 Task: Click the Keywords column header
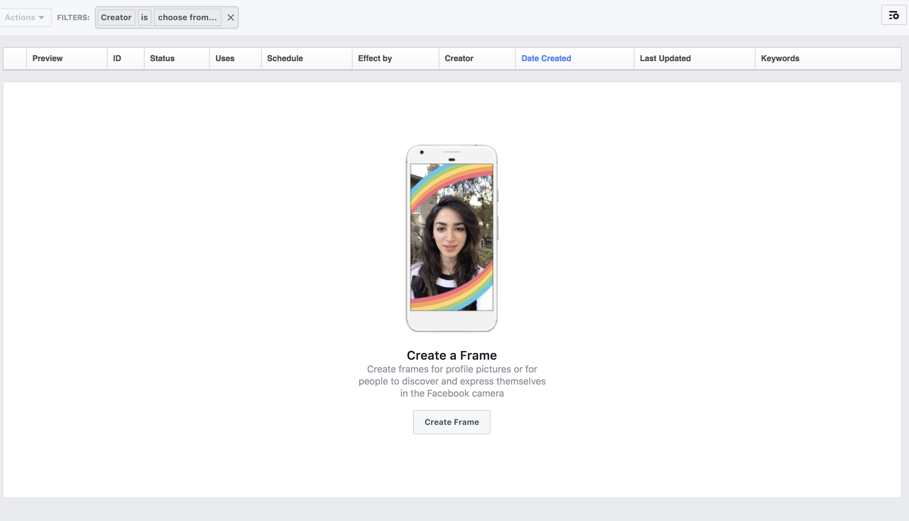click(780, 58)
